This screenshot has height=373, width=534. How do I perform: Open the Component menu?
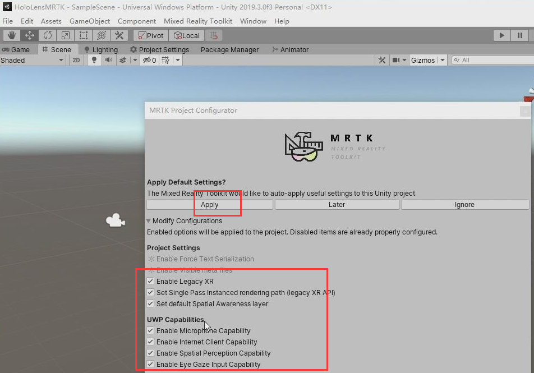pyautogui.click(x=136, y=21)
